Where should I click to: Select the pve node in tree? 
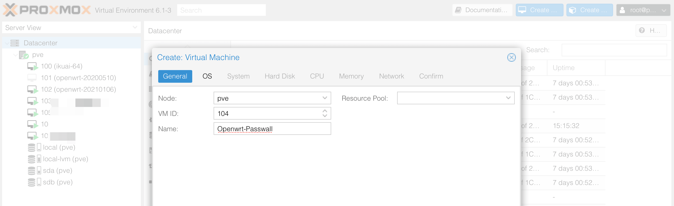(x=38, y=55)
